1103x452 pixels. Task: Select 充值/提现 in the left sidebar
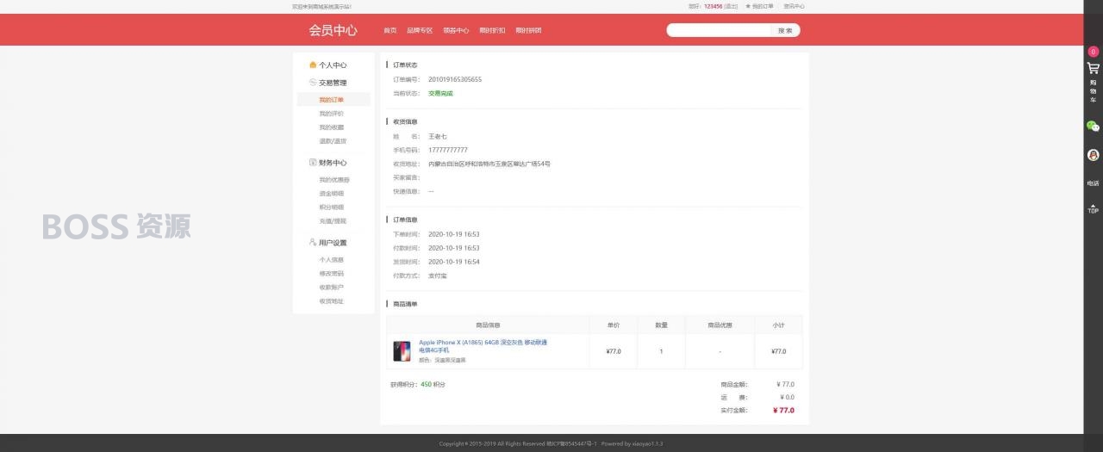tap(333, 221)
